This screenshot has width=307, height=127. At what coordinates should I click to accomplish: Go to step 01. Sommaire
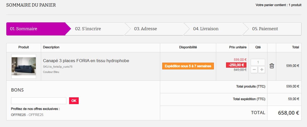pos(23,29)
